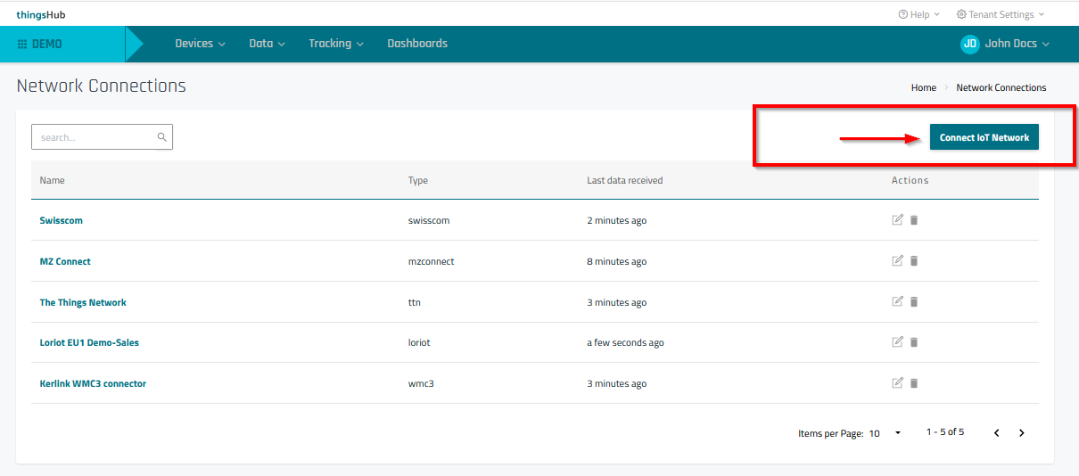Open Tenant Settings menu

click(x=1000, y=14)
